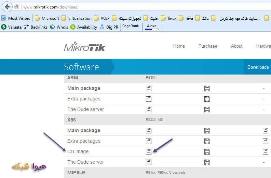Viewport: 271px width, 178px height.
Task: Open the Home navigation link
Action: pyautogui.click(x=179, y=46)
